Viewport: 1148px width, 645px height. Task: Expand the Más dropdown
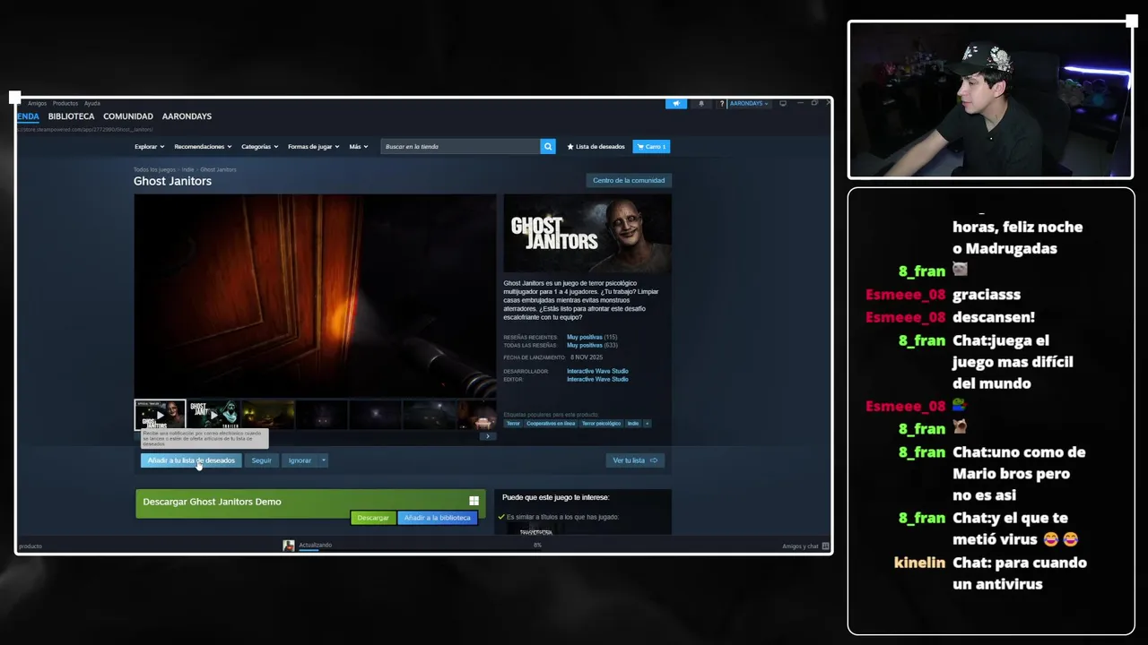pyautogui.click(x=358, y=146)
